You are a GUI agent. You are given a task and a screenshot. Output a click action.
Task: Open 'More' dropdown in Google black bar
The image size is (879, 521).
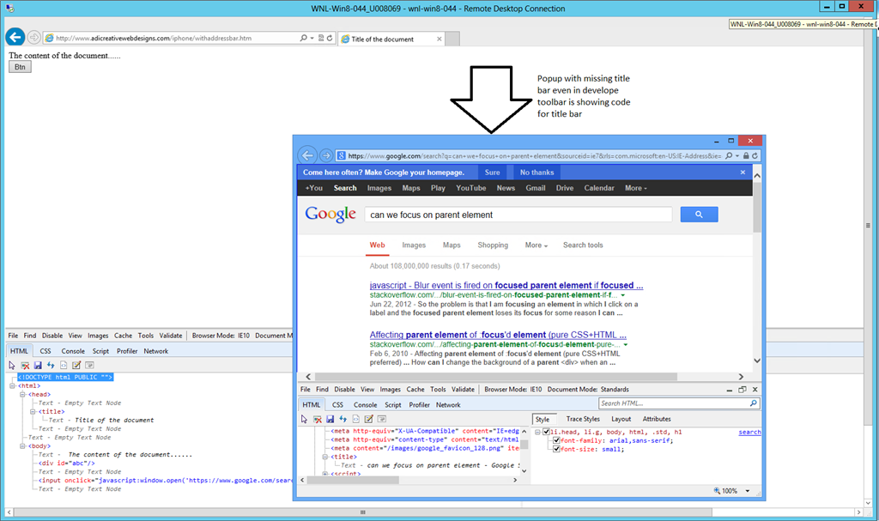636,188
